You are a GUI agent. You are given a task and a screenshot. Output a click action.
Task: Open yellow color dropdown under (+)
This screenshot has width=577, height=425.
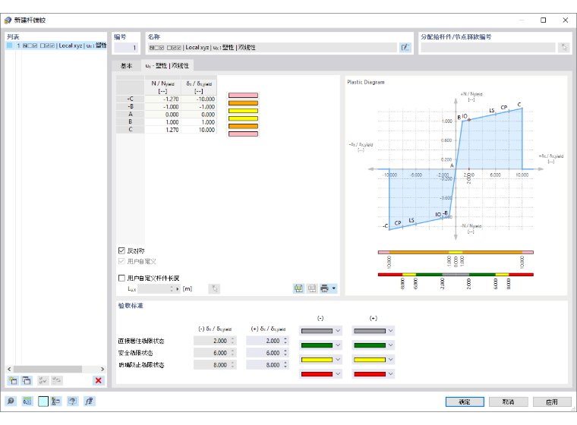point(390,360)
